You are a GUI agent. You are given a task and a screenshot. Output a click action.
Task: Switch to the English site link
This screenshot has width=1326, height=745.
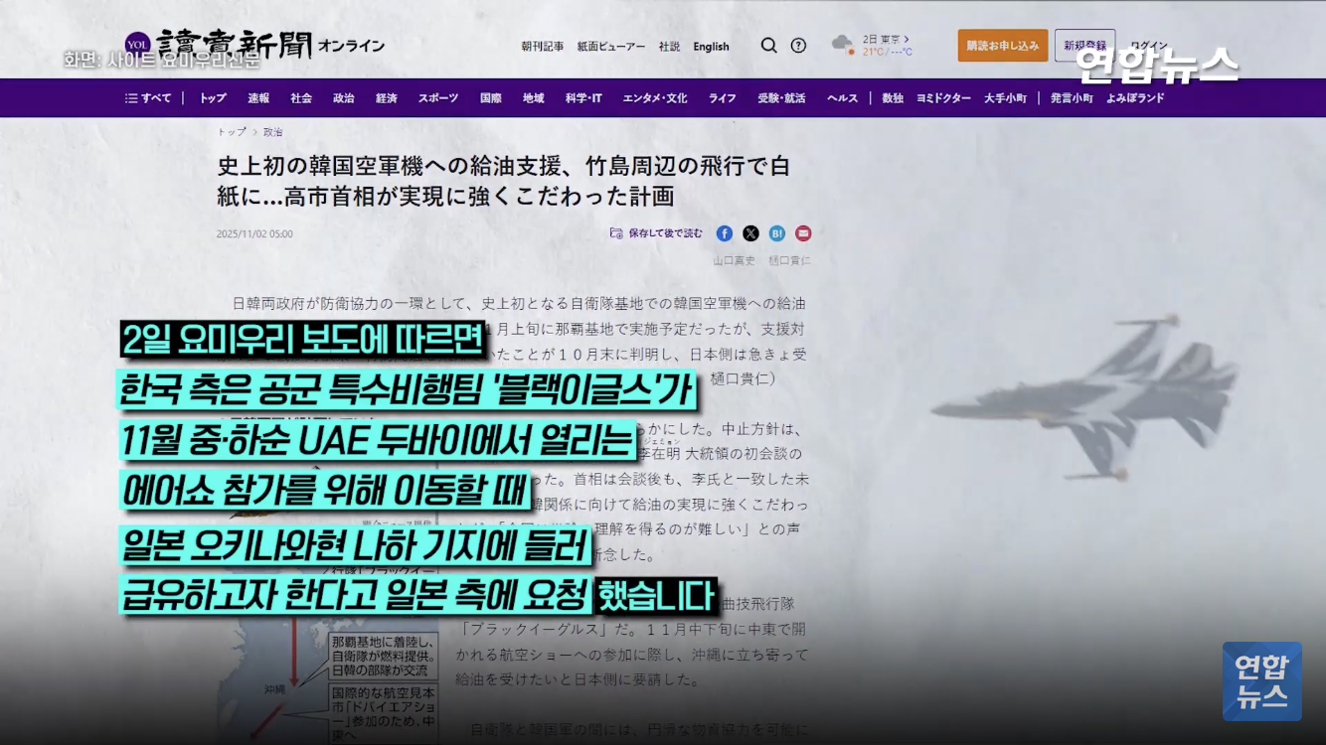pyautogui.click(x=711, y=47)
